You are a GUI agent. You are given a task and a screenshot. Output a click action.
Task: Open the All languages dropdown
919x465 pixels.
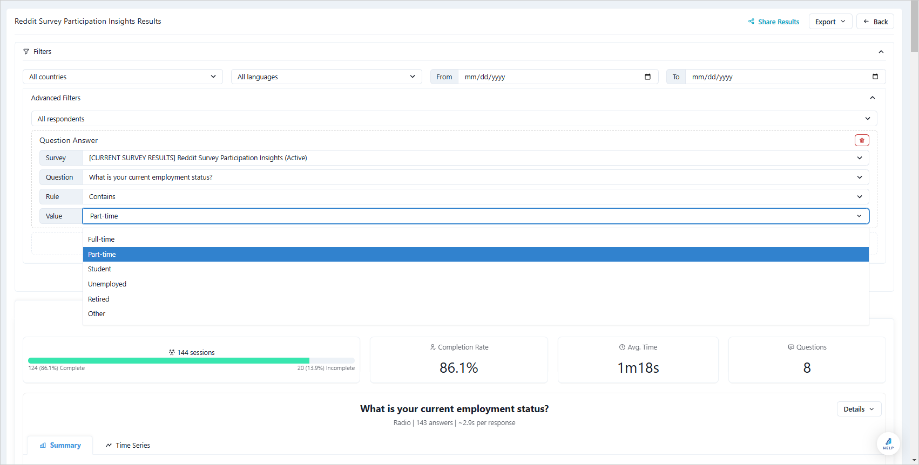coord(327,77)
